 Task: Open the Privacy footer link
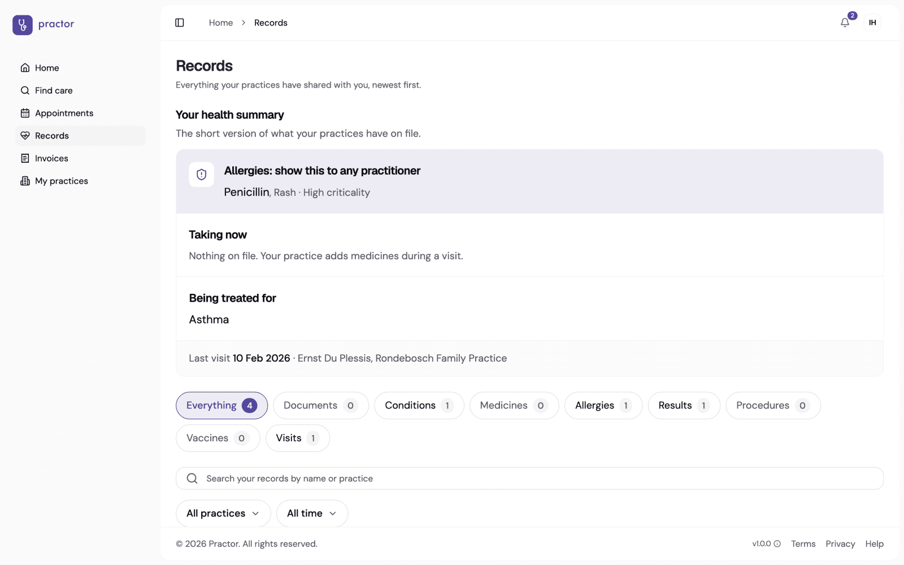(840, 544)
